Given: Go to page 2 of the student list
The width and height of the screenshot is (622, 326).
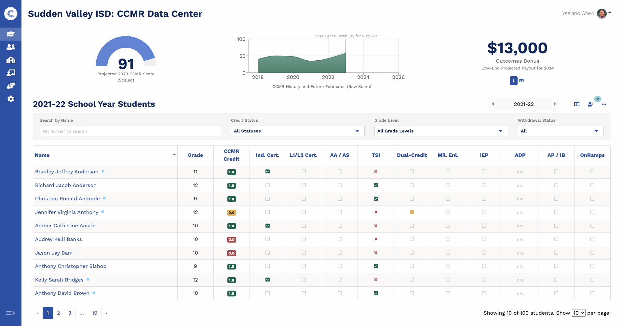Looking at the screenshot, I should click(59, 313).
